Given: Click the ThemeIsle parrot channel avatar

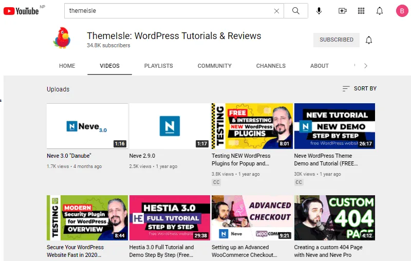Looking at the screenshot, I should (x=62, y=38).
